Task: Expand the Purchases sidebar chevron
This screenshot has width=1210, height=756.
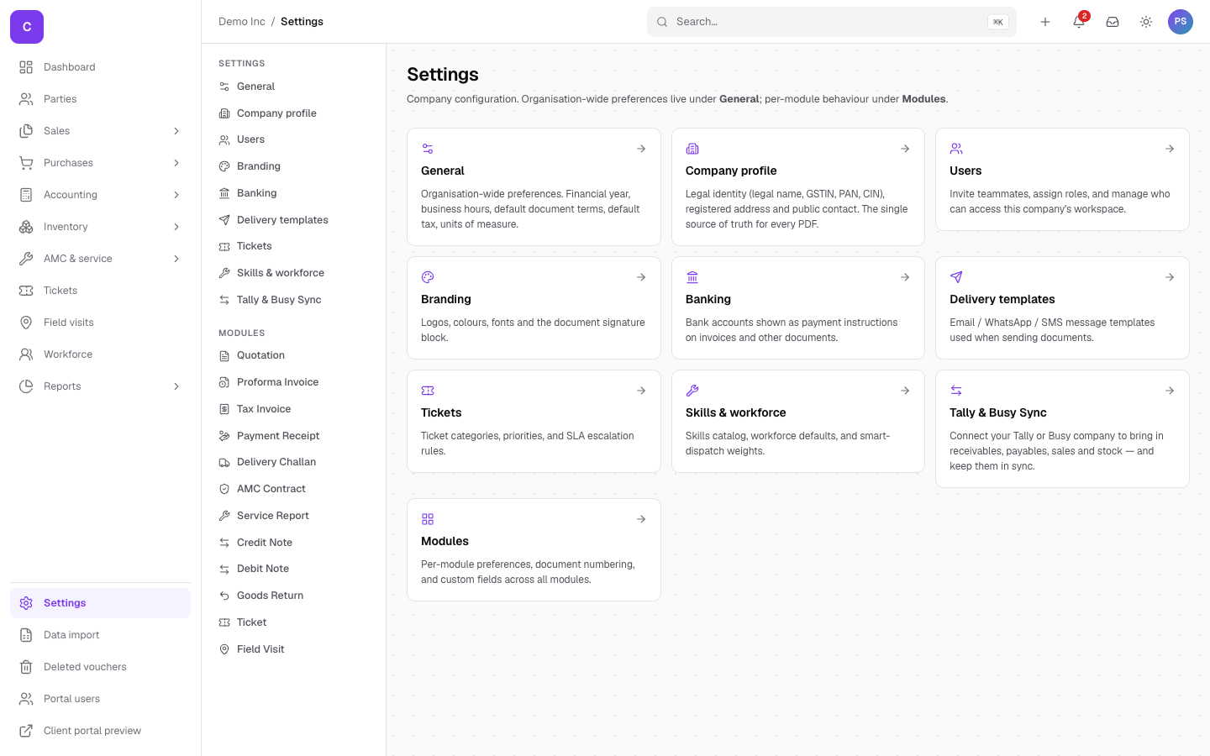Action: click(x=176, y=163)
